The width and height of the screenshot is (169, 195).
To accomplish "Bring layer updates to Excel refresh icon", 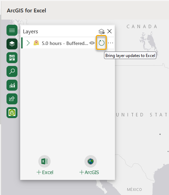I will [101, 43].
